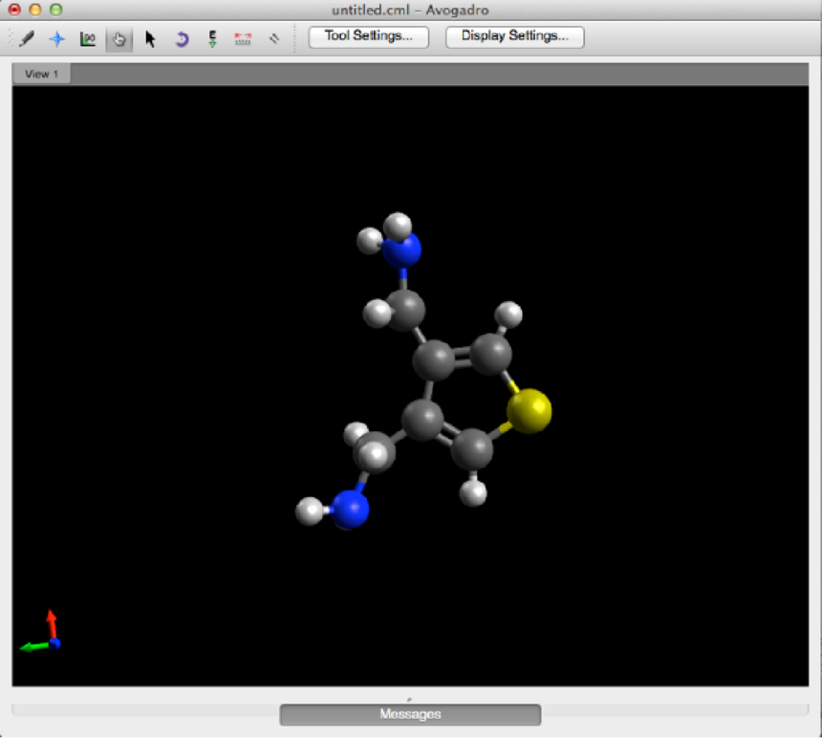This screenshot has height=738, width=822.
Task: Zoom the window using green button
Action: click(55, 10)
